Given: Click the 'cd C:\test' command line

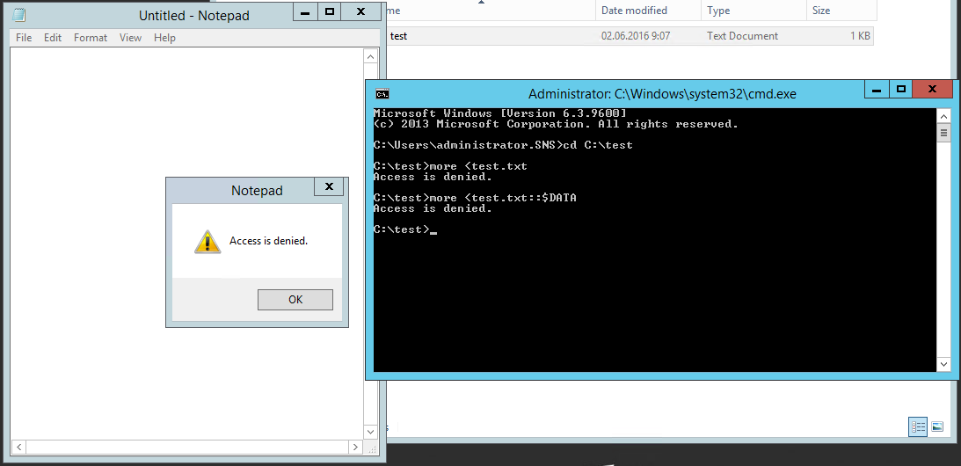Looking at the screenshot, I should (503, 145).
